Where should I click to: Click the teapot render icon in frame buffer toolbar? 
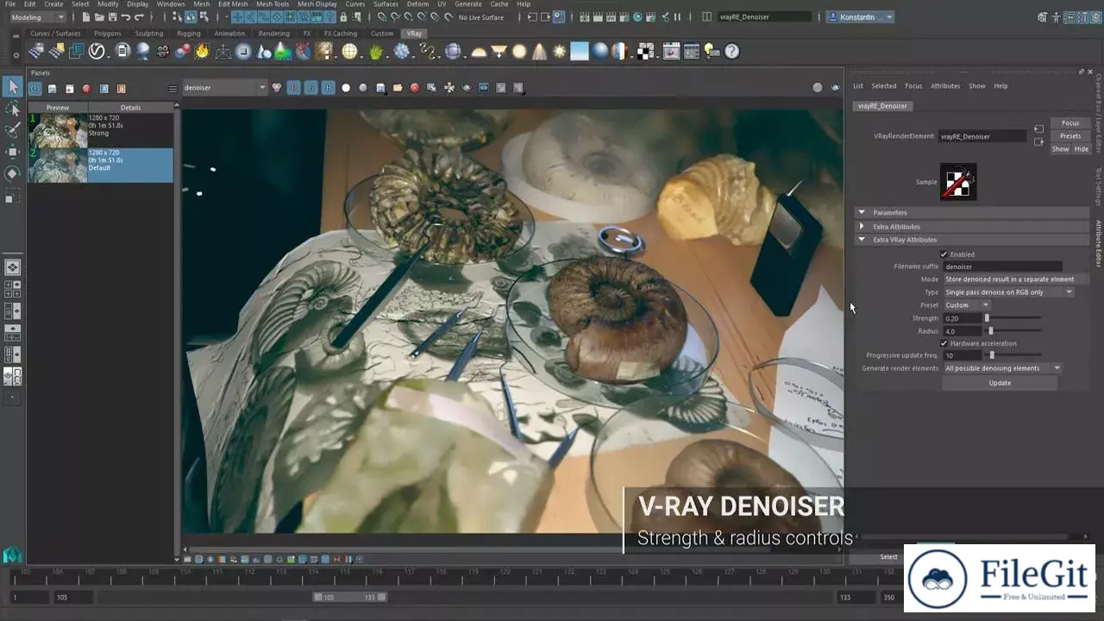(835, 87)
